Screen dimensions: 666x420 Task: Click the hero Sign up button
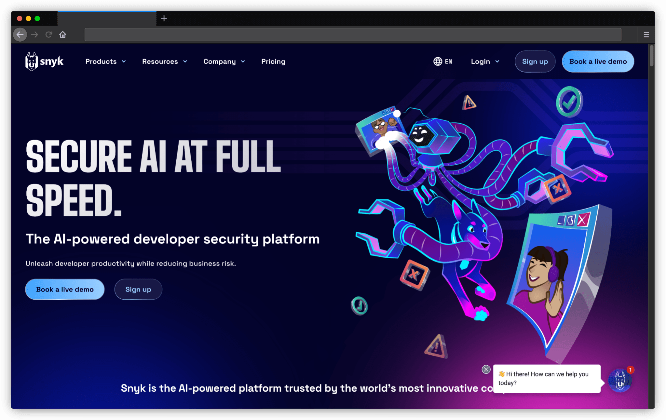tap(138, 289)
